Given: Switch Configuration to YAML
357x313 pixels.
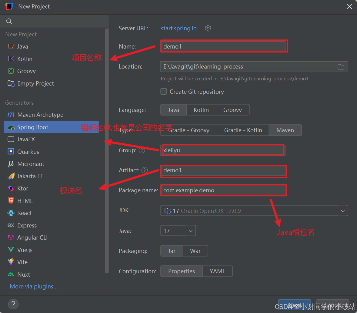Looking at the screenshot, I should click(217, 271).
